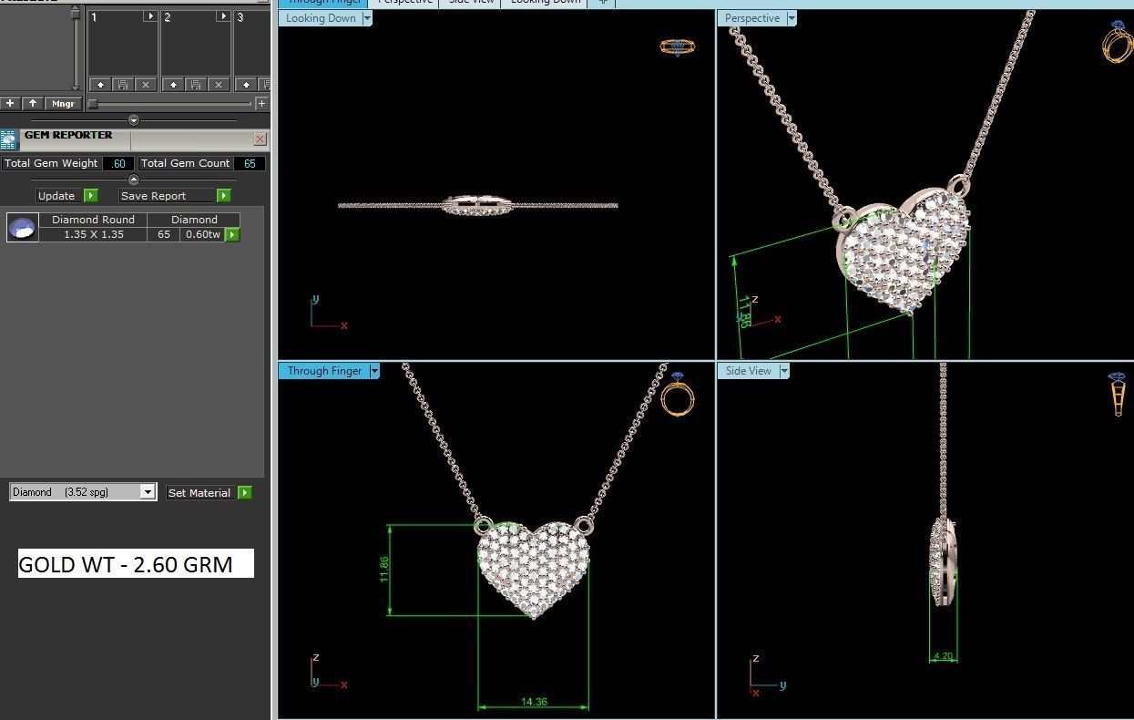This screenshot has width=1134, height=720.
Task: Click the 1.35 X 1.35 size cell
Action: 93,234
